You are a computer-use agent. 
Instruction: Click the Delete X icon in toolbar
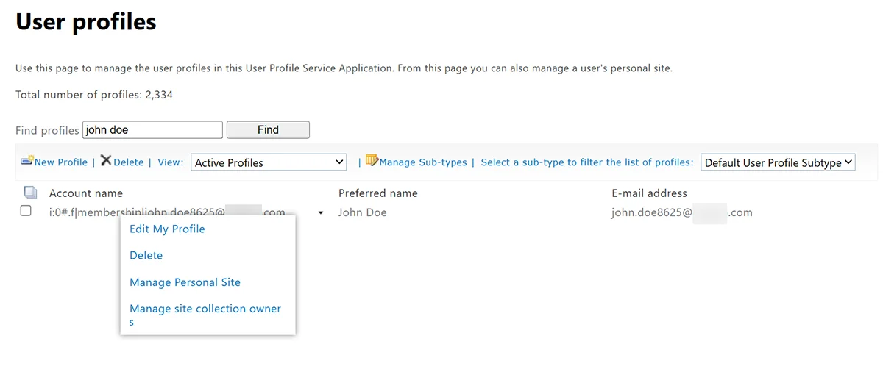(106, 160)
